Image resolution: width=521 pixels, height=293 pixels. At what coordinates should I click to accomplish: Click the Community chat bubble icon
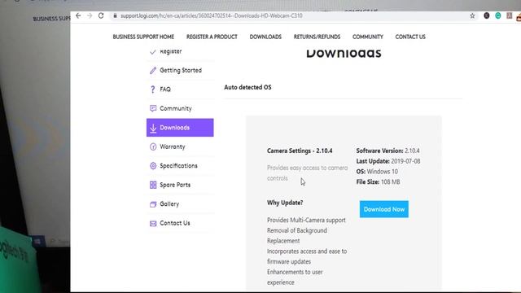click(x=153, y=108)
